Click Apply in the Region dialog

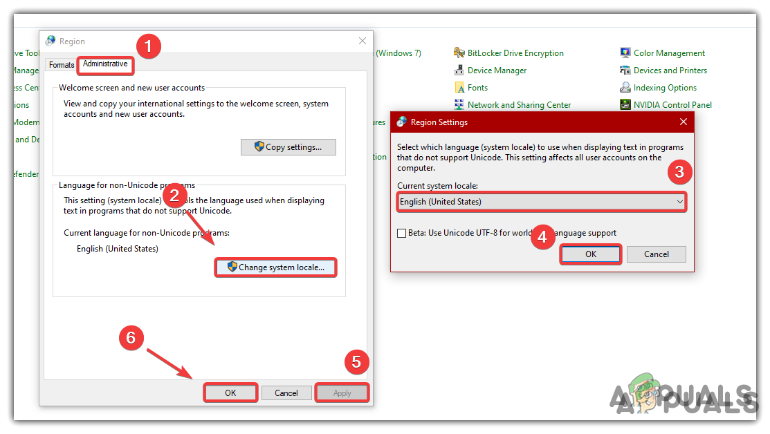pos(342,393)
